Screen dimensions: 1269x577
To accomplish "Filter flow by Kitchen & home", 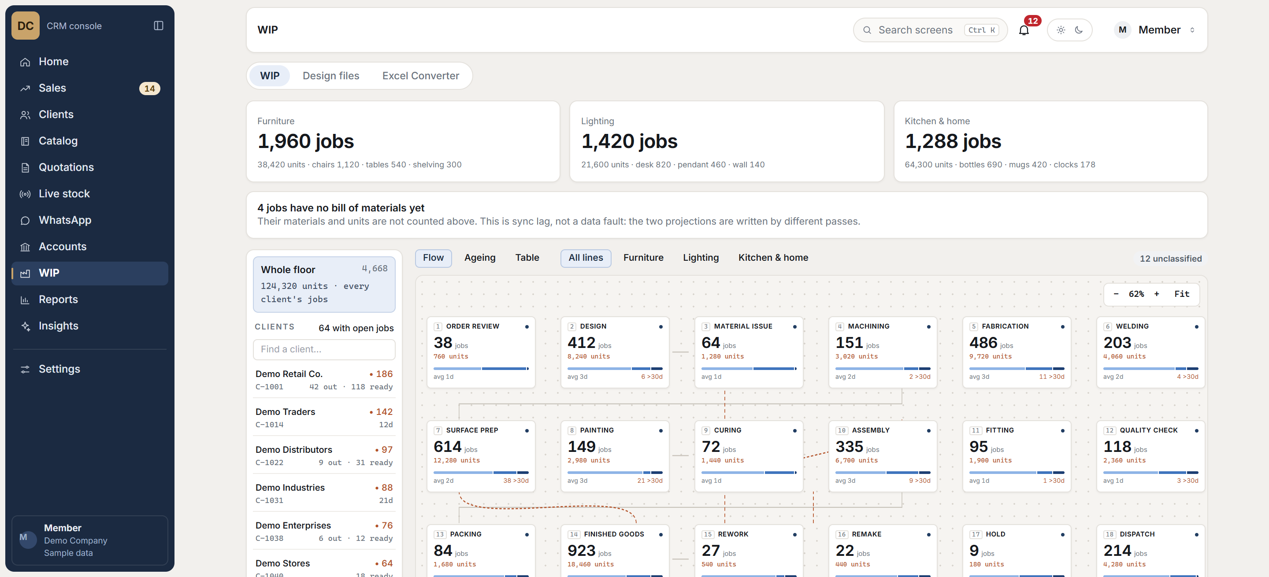I will coord(773,258).
